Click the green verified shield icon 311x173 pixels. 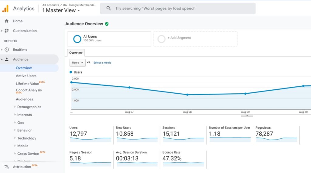point(107,24)
